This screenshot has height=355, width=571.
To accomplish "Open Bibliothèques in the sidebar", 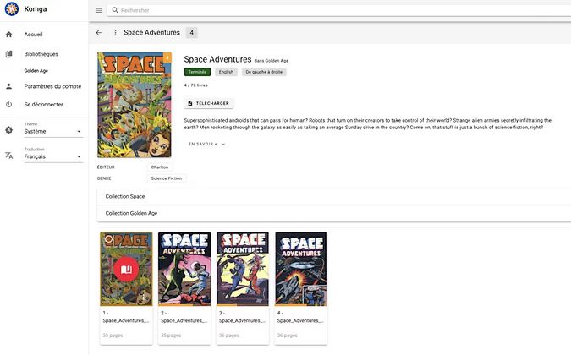I will click(41, 54).
